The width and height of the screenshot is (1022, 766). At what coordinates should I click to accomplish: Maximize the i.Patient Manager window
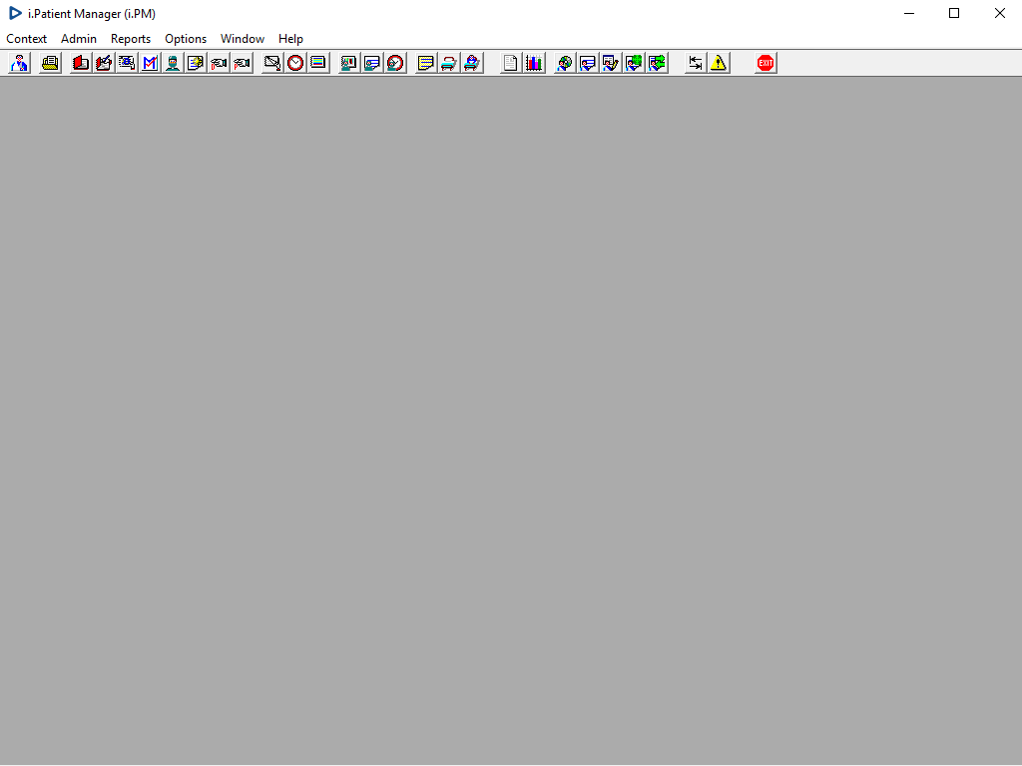tap(954, 13)
